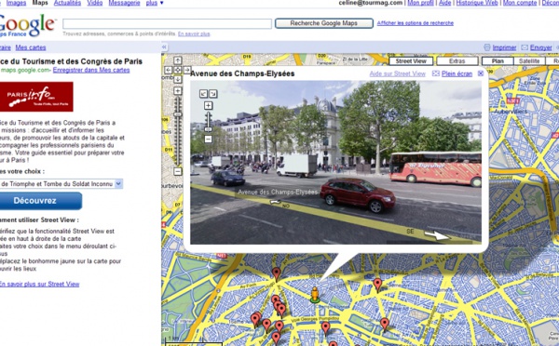Zoom in the Street View image
This screenshot has width=559, height=346.
pos(208,106)
